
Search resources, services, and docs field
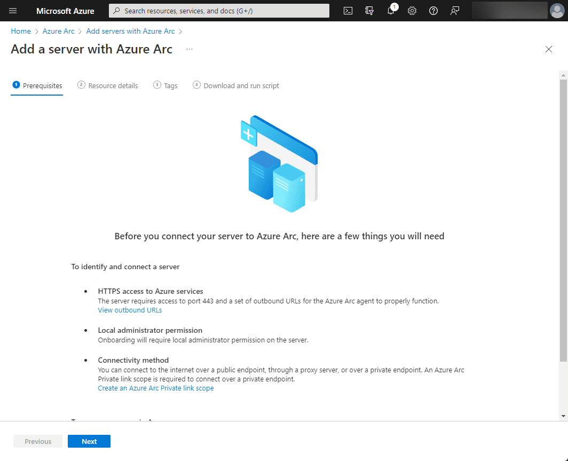tap(219, 11)
